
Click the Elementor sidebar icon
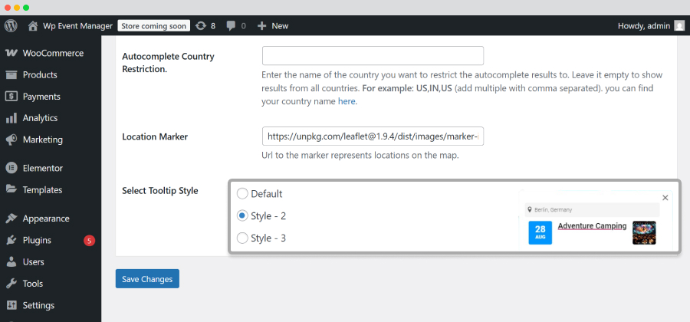pos(11,168)
